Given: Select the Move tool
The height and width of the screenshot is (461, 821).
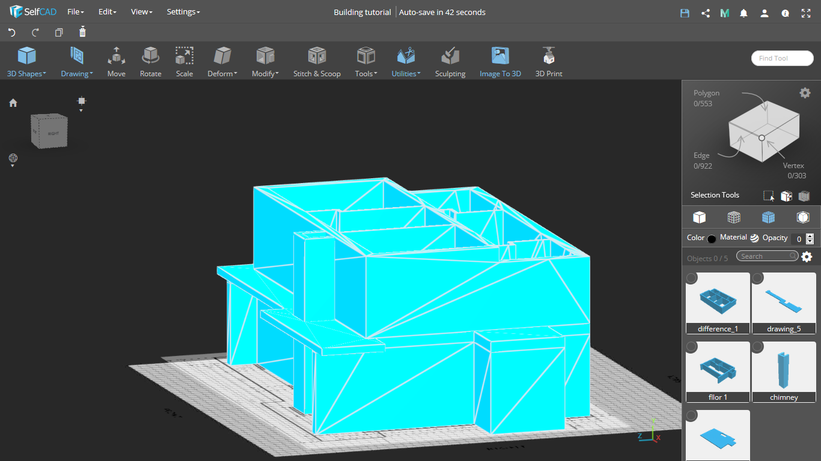Looking at the screenshot, I should [x=117, y=62].
